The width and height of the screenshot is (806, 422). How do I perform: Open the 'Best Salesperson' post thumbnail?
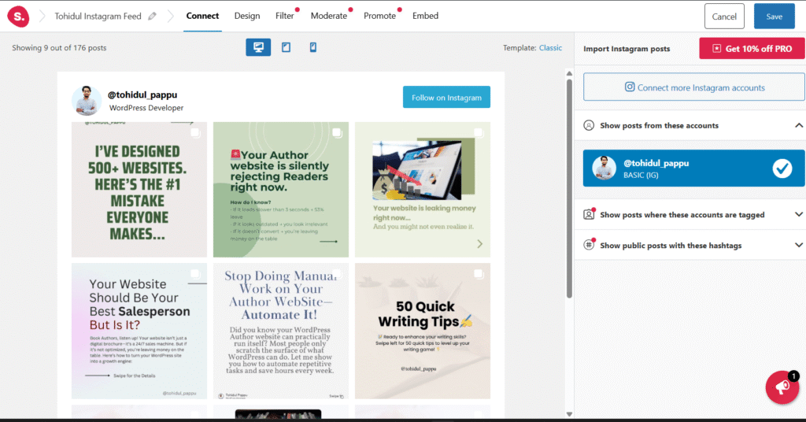click(139, 331)
